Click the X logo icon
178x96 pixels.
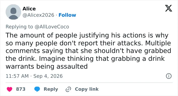pos(169,8)
